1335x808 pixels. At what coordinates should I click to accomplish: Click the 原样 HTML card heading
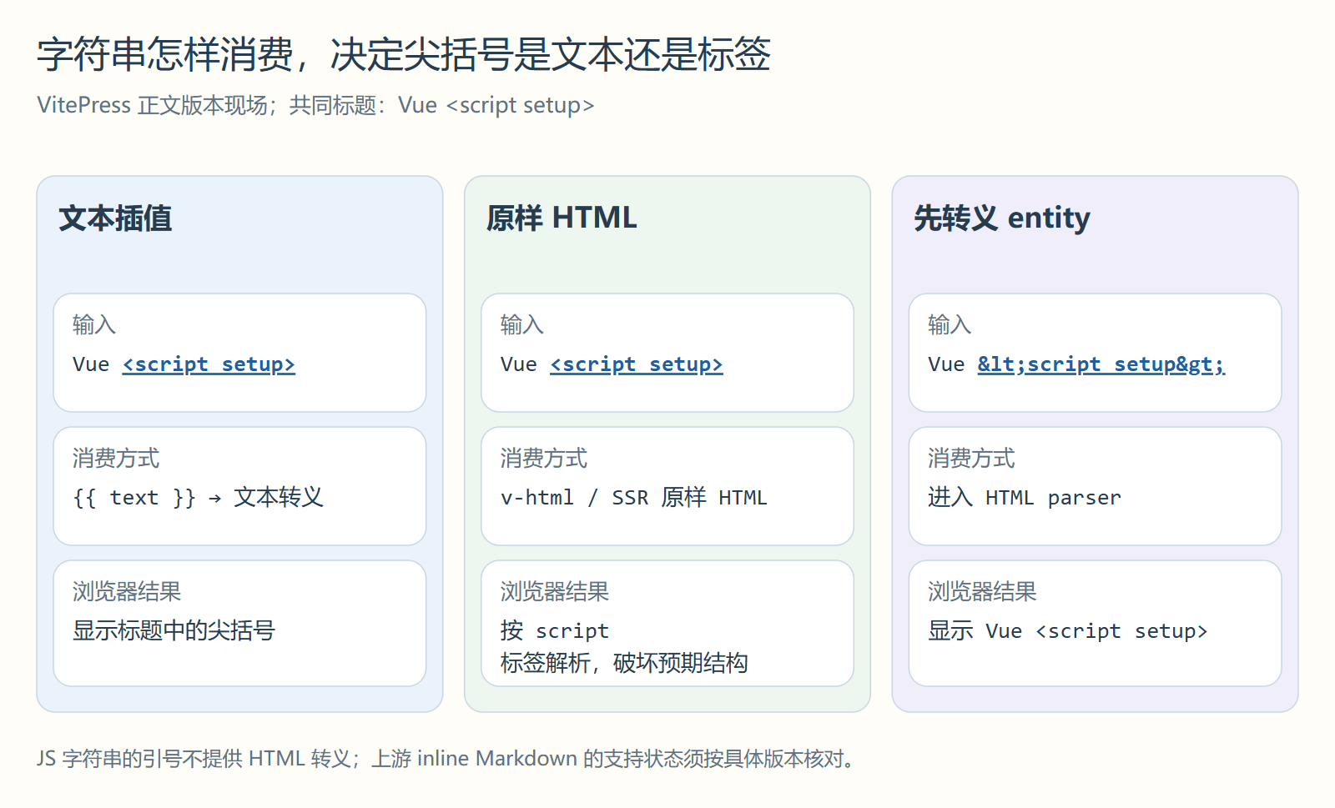click(x=562, y=218)
